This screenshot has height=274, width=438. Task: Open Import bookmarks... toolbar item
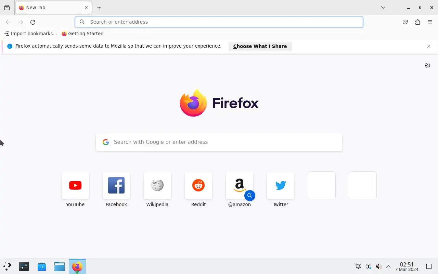click(x=31, y=34)
